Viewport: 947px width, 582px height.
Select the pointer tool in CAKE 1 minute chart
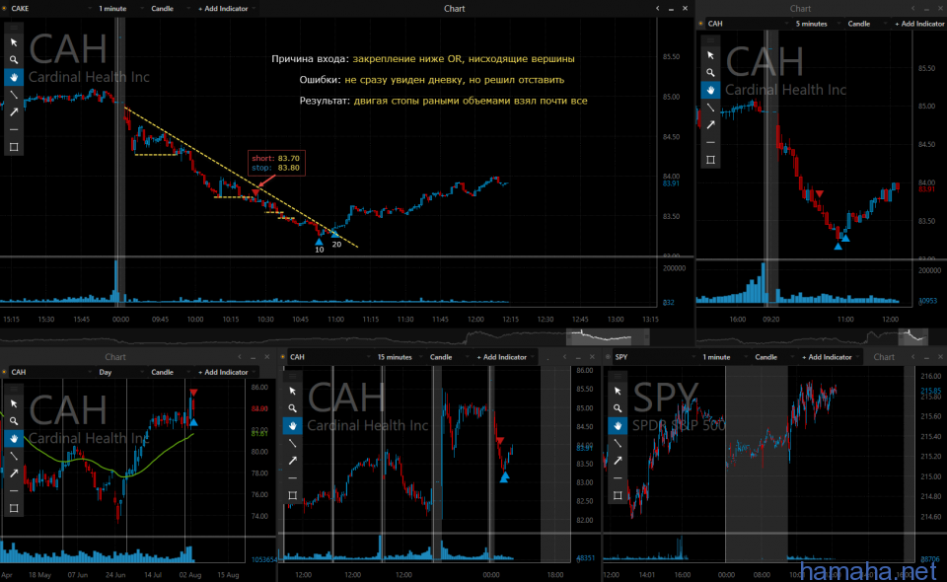(x=14, y=42)
